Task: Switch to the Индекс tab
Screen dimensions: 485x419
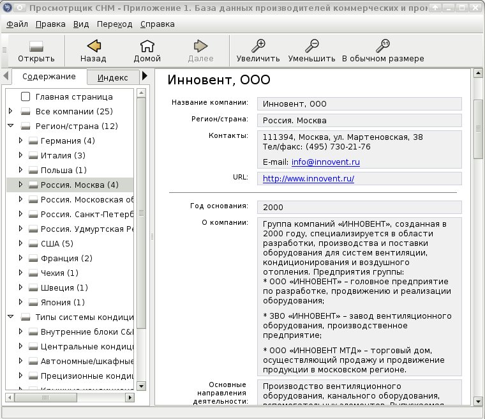Action: [112, 77]
